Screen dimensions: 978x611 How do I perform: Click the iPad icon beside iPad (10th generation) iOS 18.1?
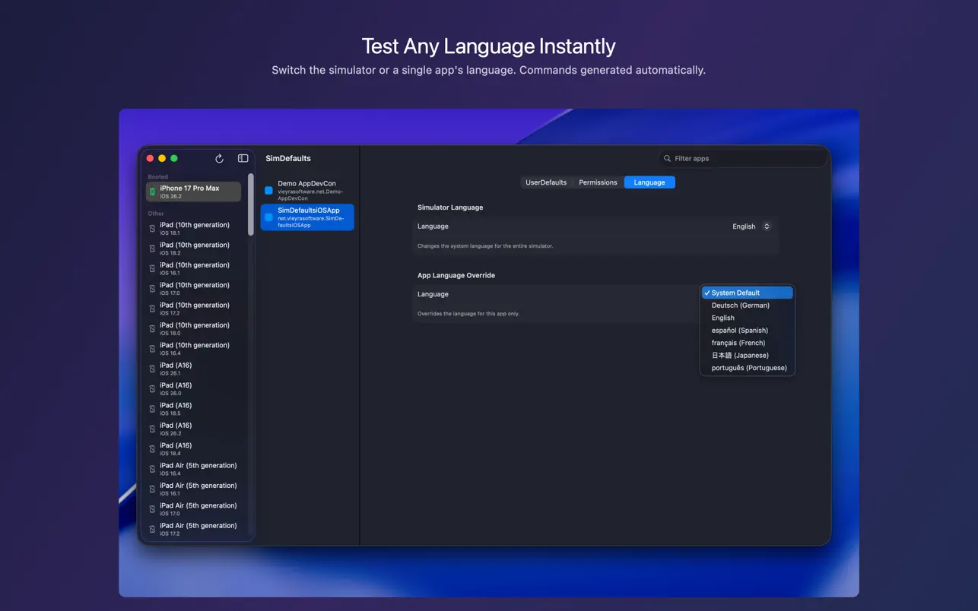pos(151,229)
